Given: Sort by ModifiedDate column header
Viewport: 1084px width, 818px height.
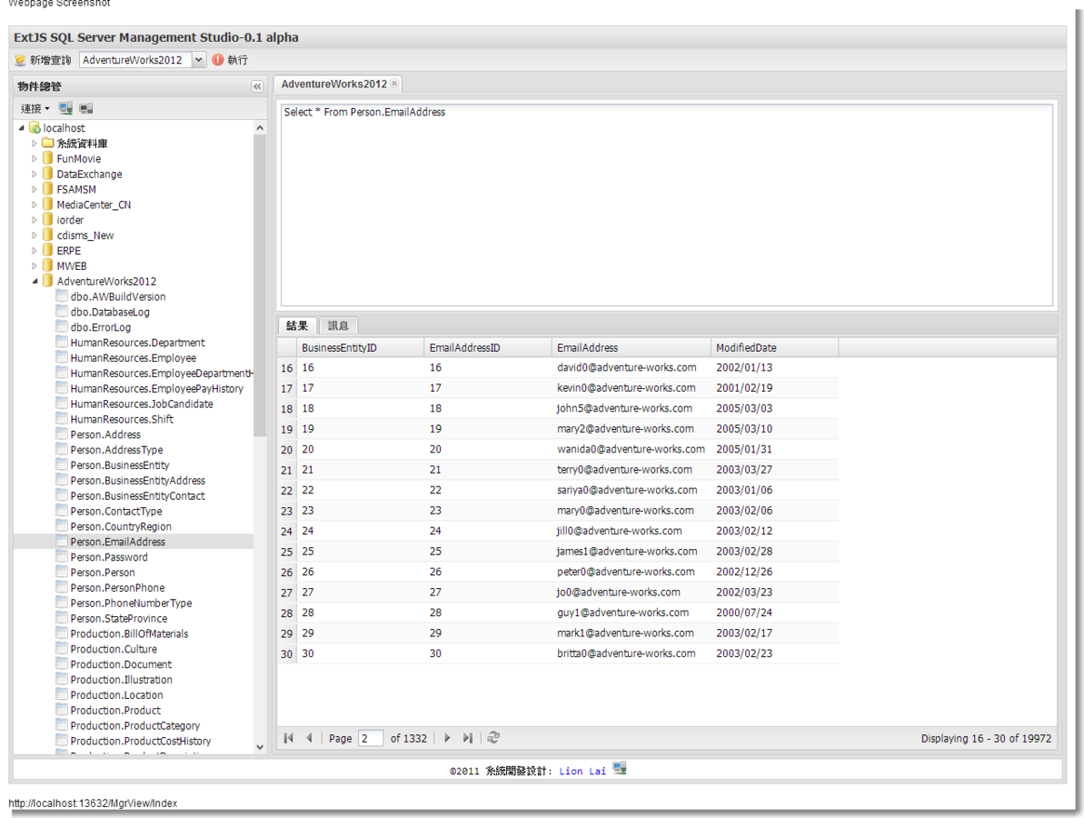Looking at the screenshot, I should [775, 348].
